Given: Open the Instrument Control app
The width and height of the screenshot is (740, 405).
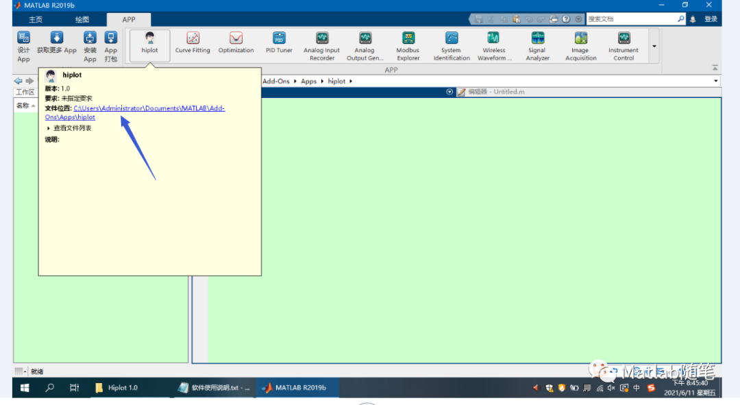Looking at the screenshot, I should click(624, 47).
